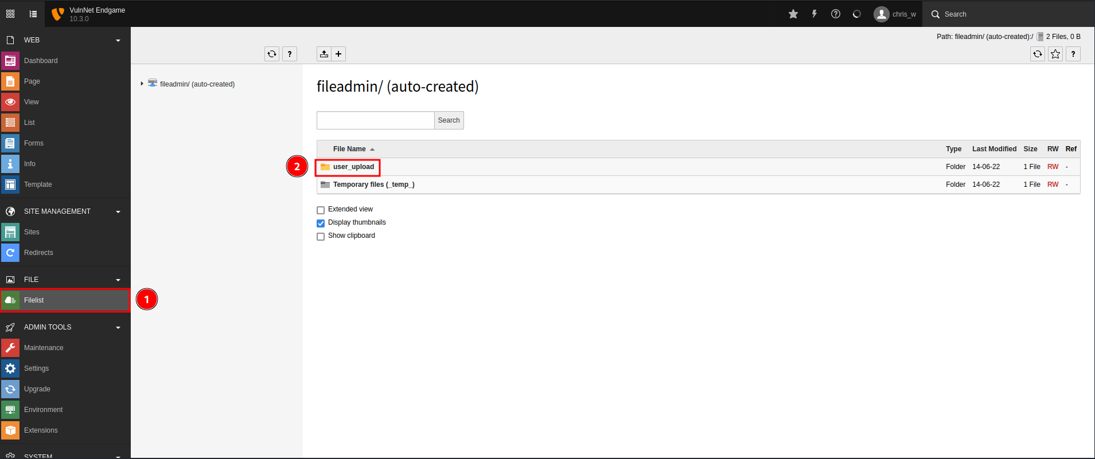Reload the file list view
Viewport: 1095px width, 459px height.
click(1038, 54)
